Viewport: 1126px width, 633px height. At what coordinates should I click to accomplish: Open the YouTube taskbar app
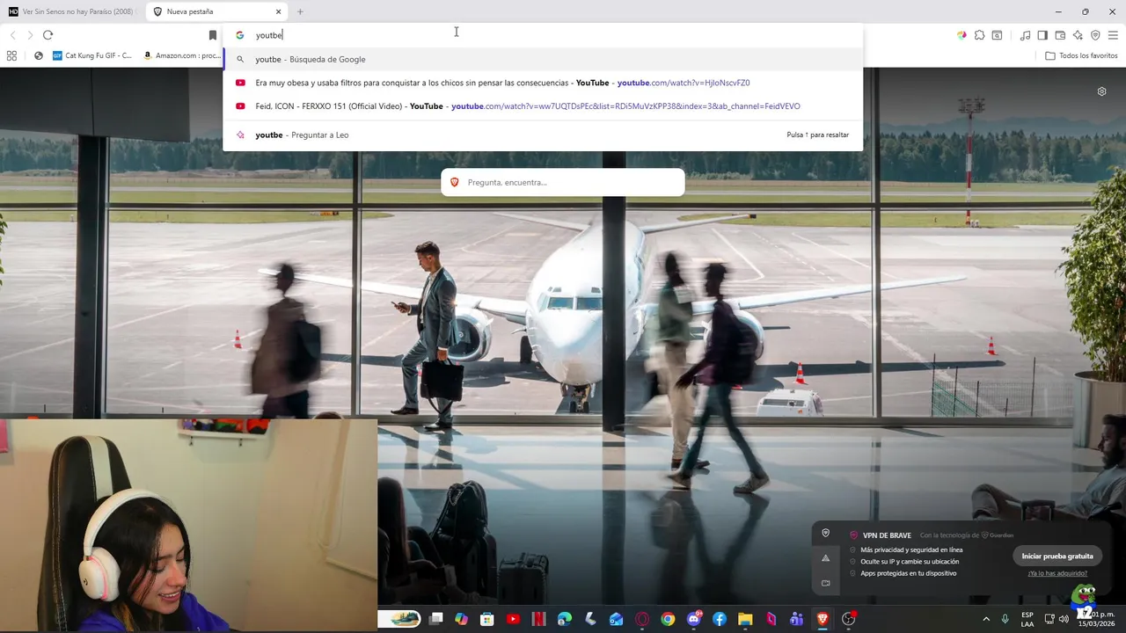[x=513, y=619]
